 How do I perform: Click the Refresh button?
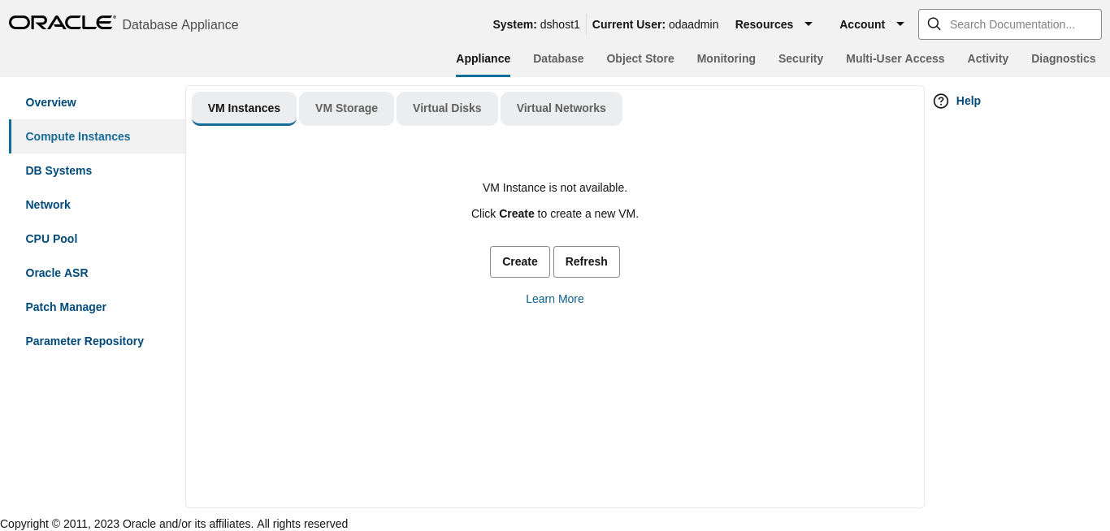coord(586,261)
